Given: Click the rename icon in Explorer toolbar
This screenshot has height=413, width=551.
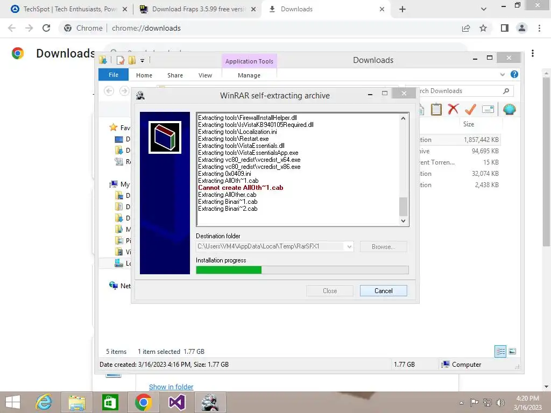Looking at the screenshot, I should (x=488, y=109).
